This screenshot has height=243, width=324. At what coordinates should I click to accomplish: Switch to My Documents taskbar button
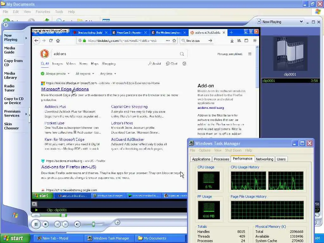pyautogui.click(x=160, y=238)
